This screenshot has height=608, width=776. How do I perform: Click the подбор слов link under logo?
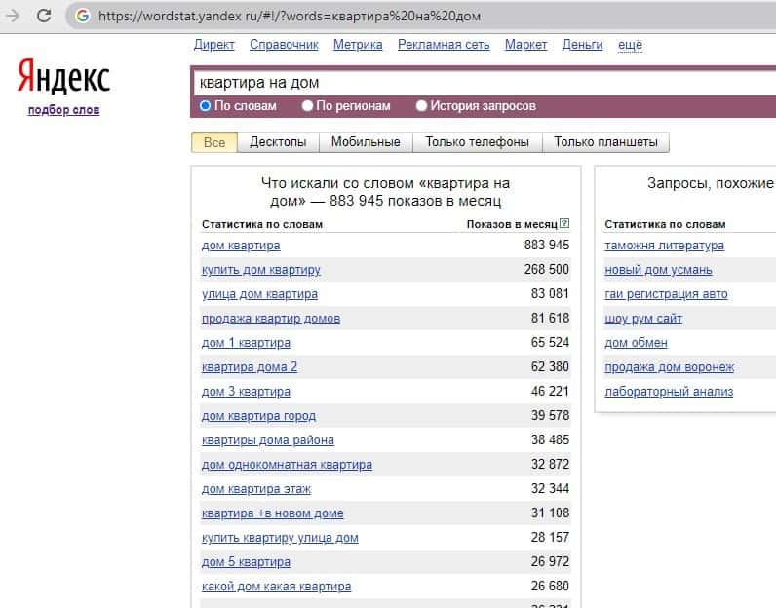pos(63,110)
